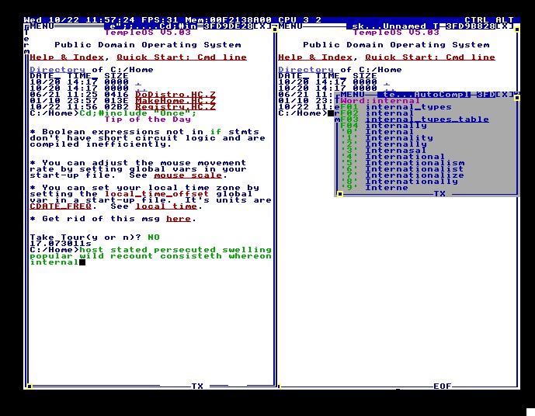The image size is (535, 416).
Task: Select '6' Internationalist dictionary word
Action: pos(402,168)
